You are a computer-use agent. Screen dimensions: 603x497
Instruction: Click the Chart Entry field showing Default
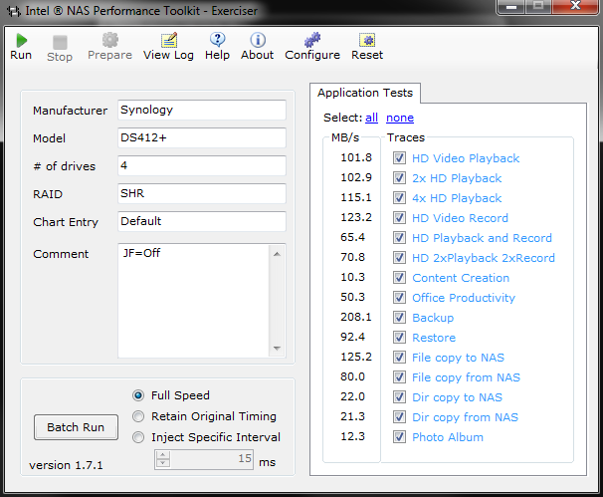point(202,221)
